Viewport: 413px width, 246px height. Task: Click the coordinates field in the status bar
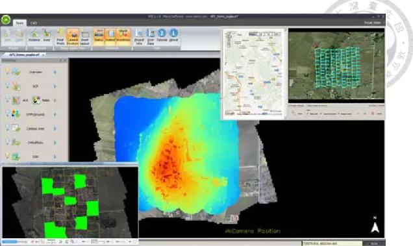[x=332, y=243]
